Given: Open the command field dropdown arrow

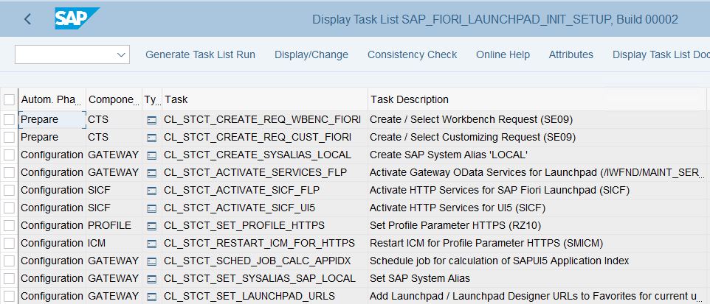Looking at the screenshot, I should pos(121,54).
